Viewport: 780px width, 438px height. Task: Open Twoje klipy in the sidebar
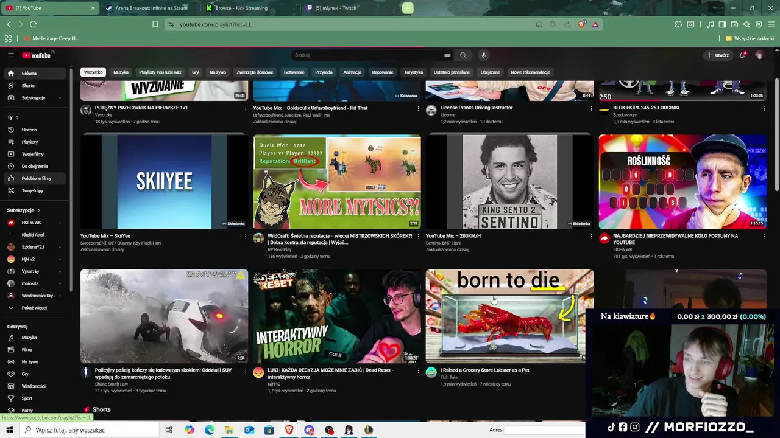click(35, 190)
